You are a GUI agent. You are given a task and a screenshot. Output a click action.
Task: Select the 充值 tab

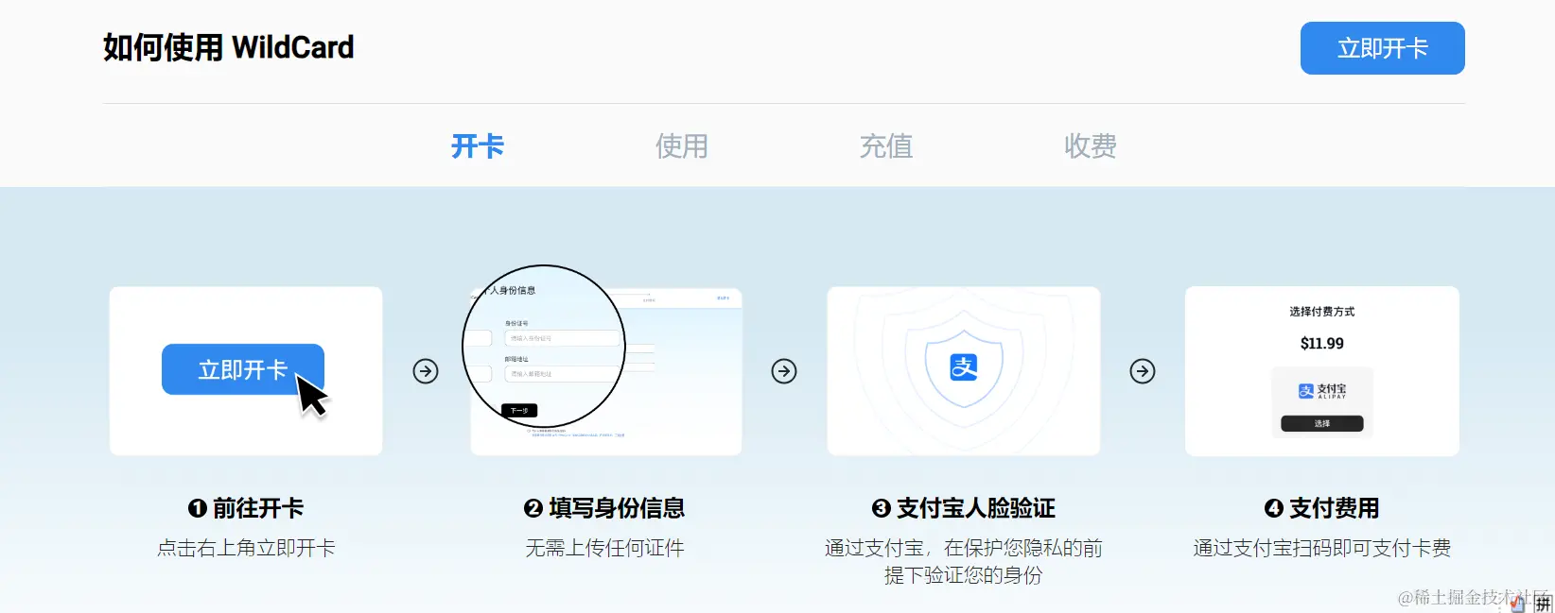[x=886, y=146]
